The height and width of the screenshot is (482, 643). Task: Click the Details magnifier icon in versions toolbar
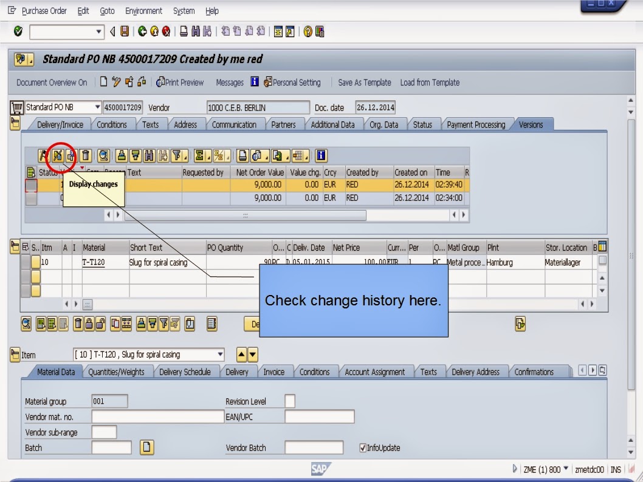point(103,155)
